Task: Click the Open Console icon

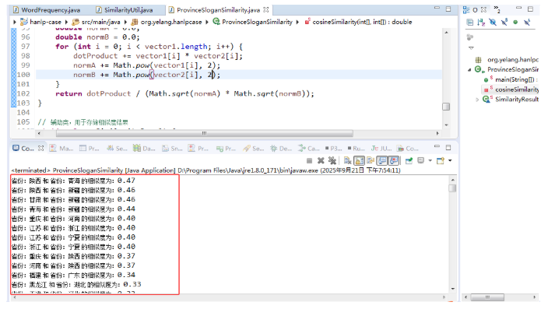Action: coord(441,161)
